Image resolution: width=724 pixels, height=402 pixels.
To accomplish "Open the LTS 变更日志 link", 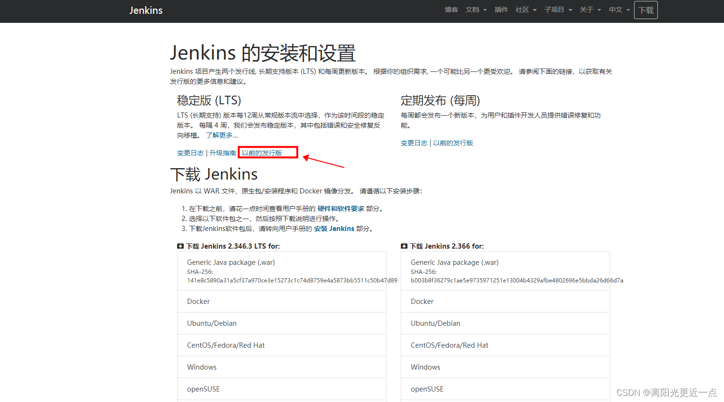I will click(x=190, y=153).
